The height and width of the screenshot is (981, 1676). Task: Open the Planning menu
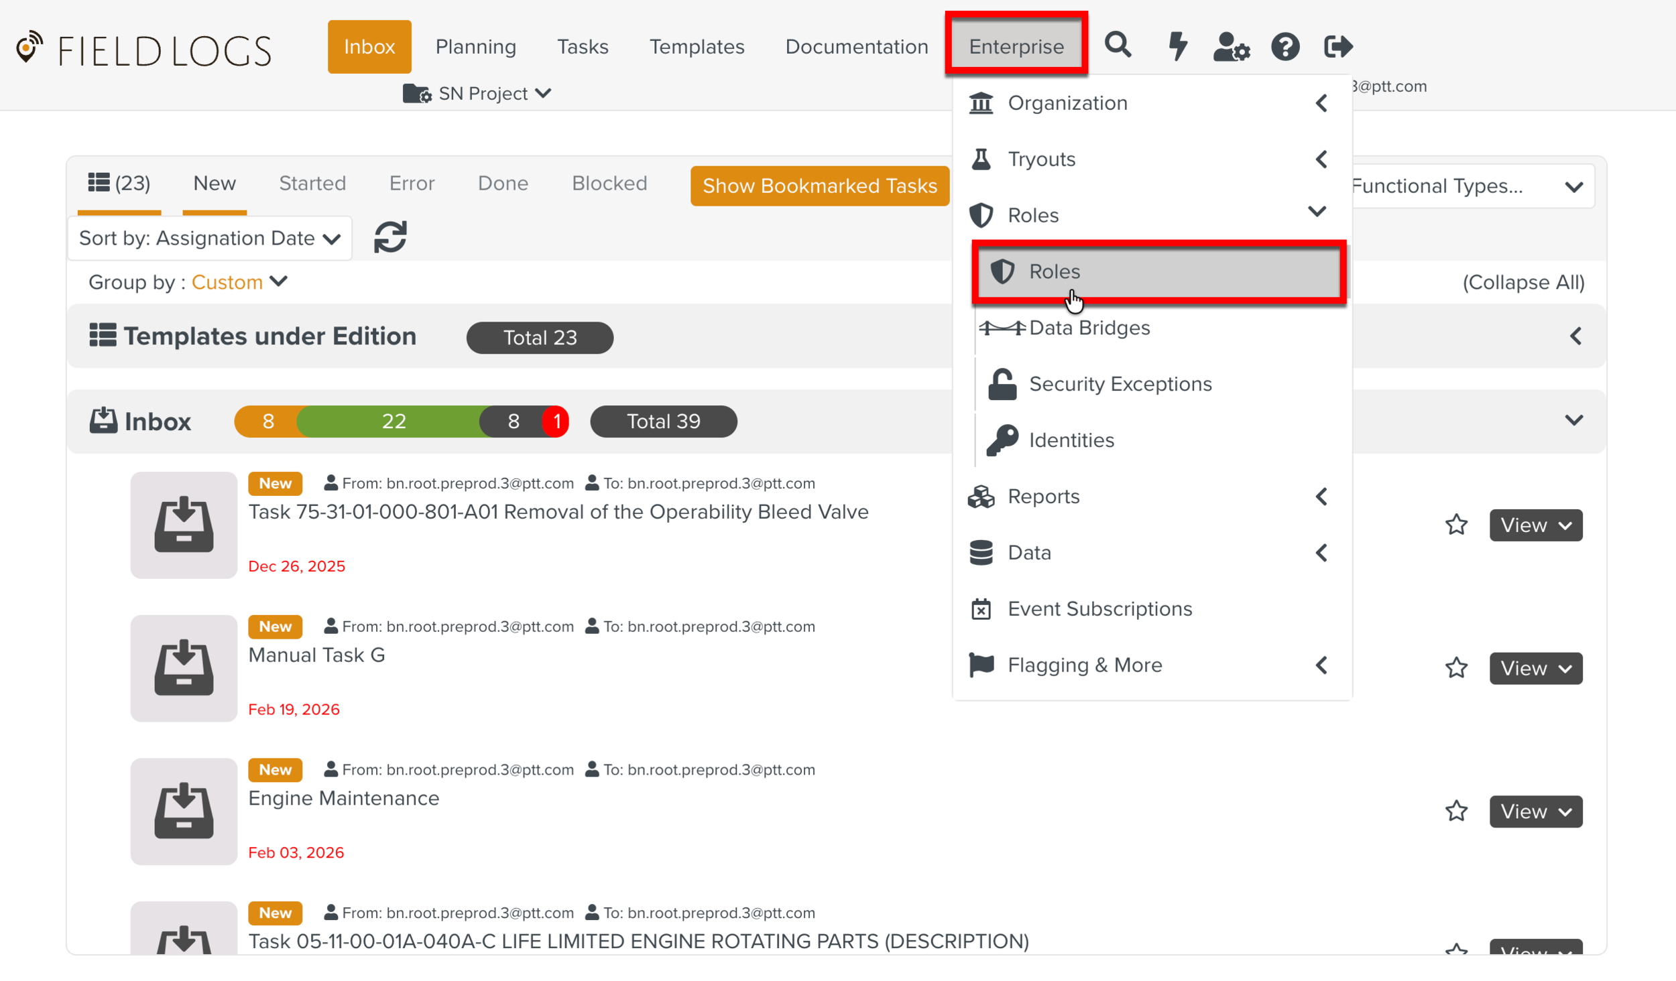(475, 47)
